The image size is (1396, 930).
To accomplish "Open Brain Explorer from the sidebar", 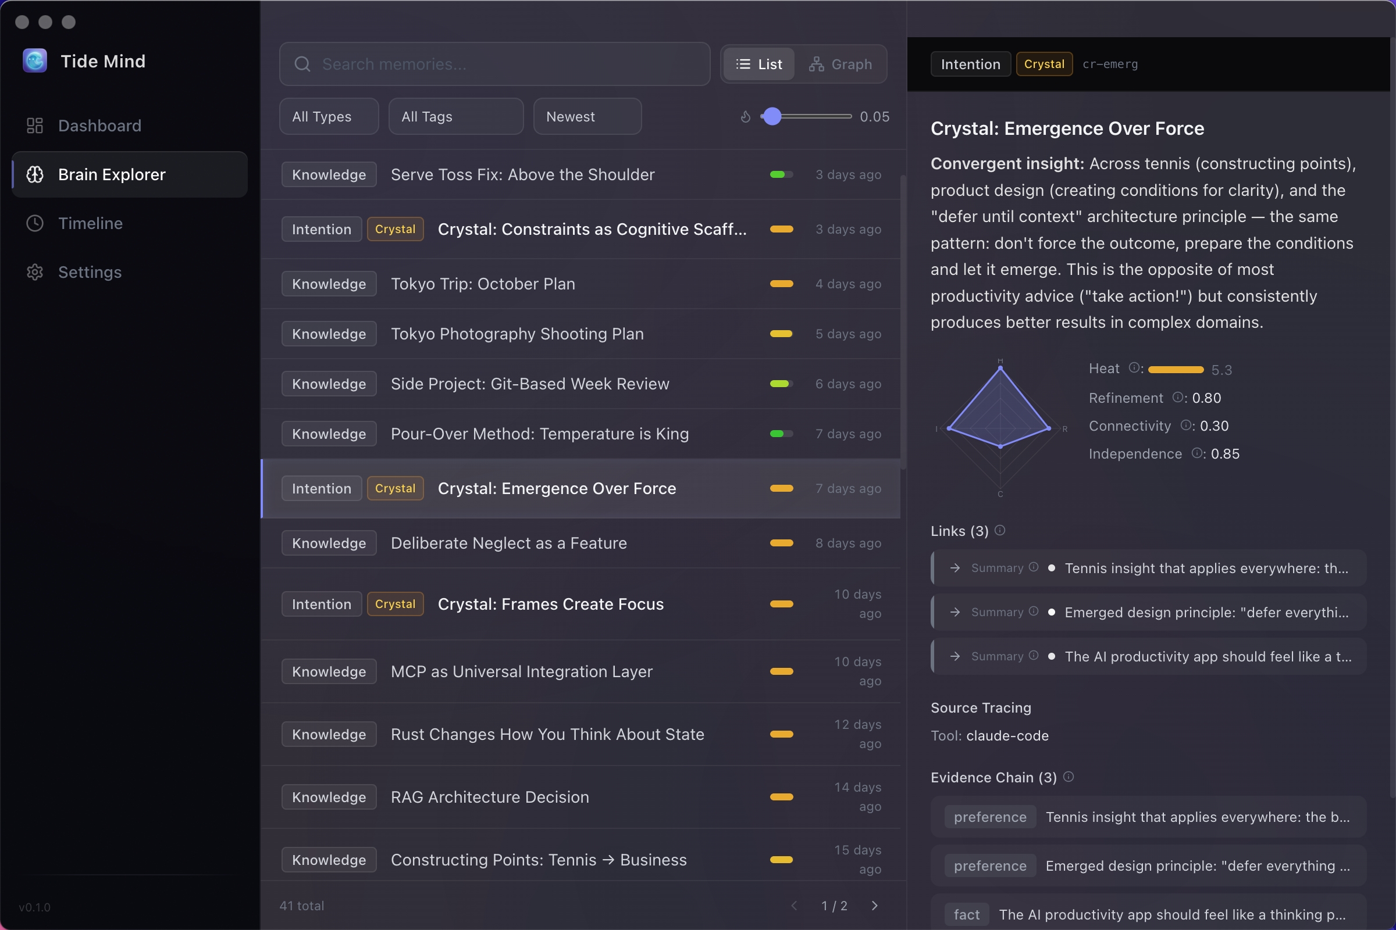I will click(111, 174).
